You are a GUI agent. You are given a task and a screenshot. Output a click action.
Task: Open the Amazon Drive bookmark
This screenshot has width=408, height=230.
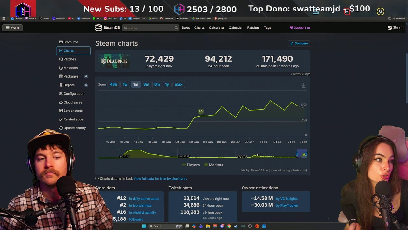[137, 19]
